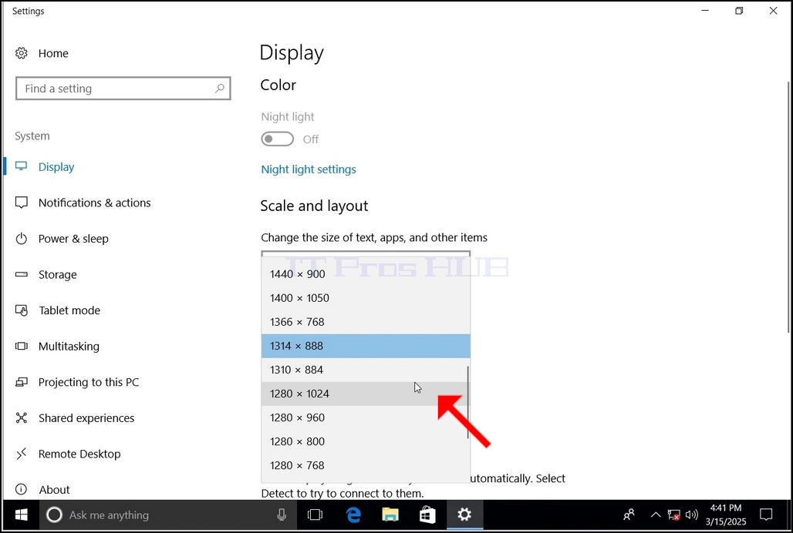Open Night light settings link
The image size is (793, 533).
point(309,169)
